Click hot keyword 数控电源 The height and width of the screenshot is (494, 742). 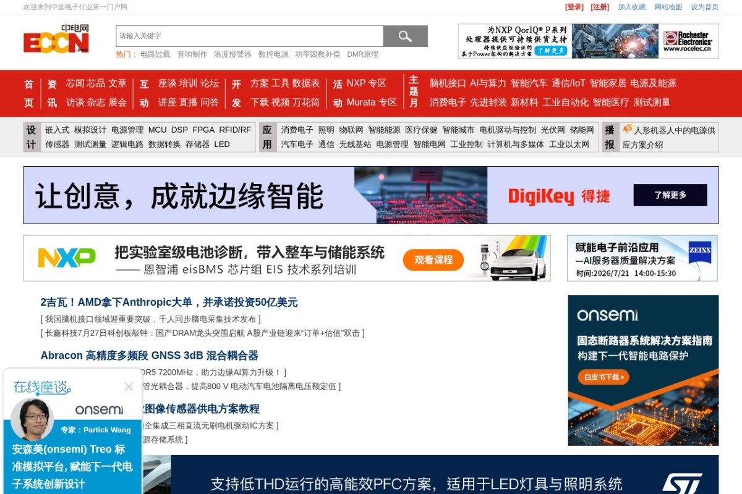click(x=273, y=54)
